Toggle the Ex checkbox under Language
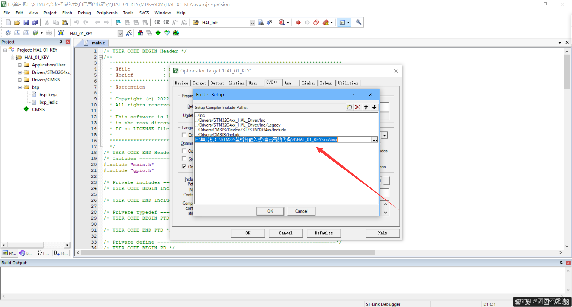 tap(184, 135)
